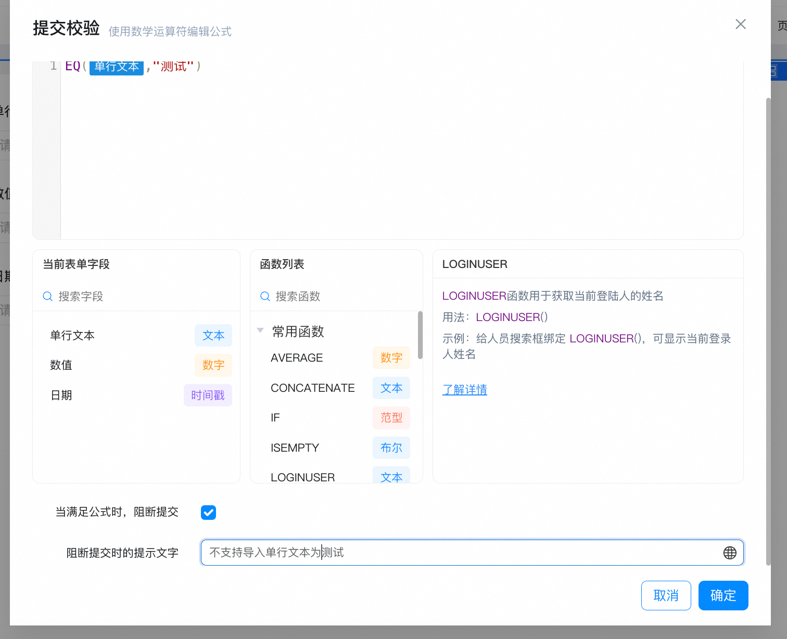Click the dialog's vertical scrollbar

pos(768,331)
